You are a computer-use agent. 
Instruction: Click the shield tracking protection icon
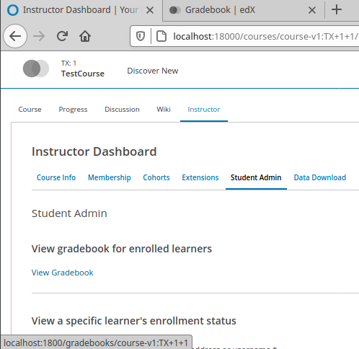[x=141, y=36]
